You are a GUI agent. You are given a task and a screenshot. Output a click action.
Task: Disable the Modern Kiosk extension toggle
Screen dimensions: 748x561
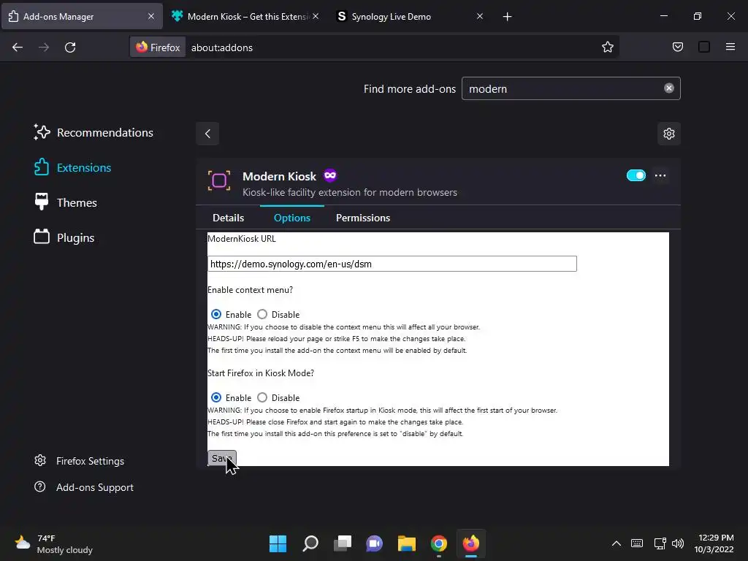(636, 175)
